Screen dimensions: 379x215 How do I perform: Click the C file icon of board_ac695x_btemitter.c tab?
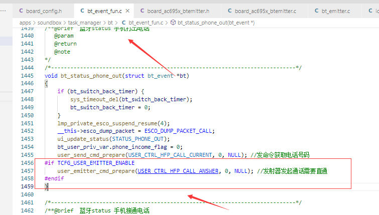[x=229, y=11]
